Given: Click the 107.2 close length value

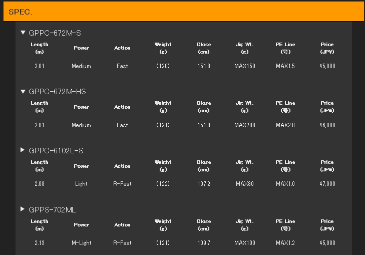Looking at the screenshot, I should tap(204, 184).
